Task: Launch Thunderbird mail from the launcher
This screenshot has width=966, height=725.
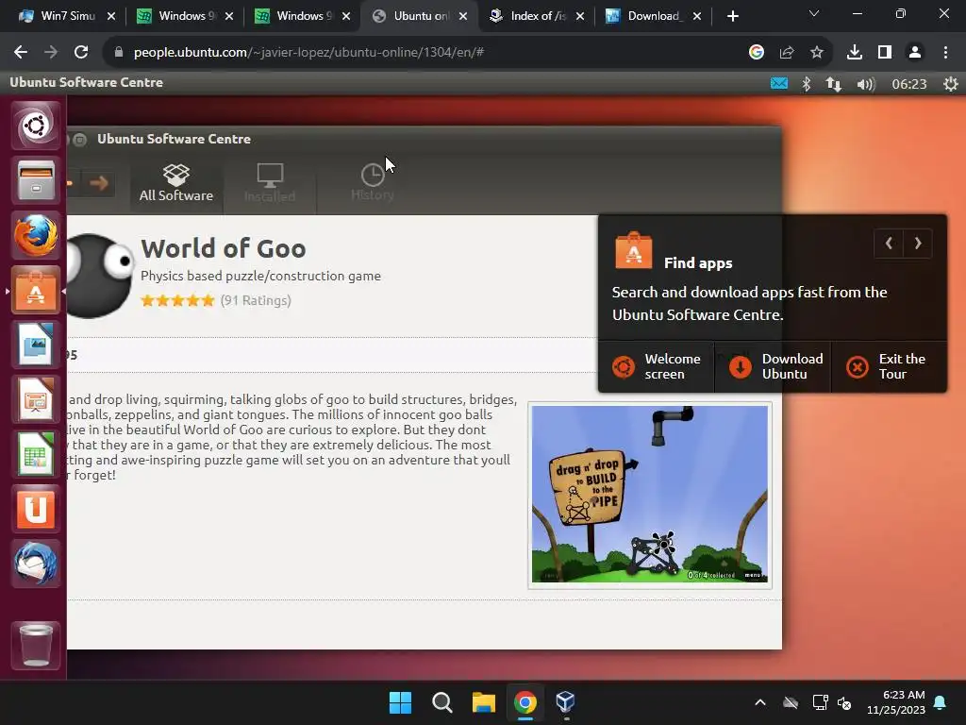Action: coord(35,565)
